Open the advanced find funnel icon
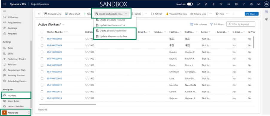 (x=221, y=4)
